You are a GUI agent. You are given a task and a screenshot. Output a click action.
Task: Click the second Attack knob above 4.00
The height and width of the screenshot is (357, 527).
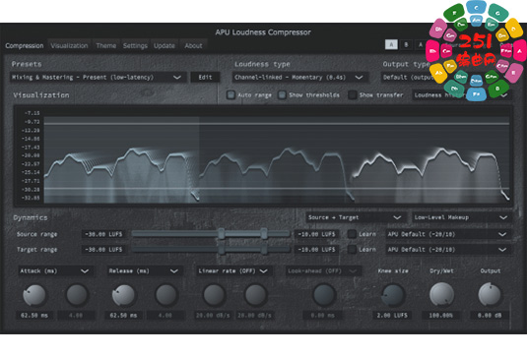point(77,295)
